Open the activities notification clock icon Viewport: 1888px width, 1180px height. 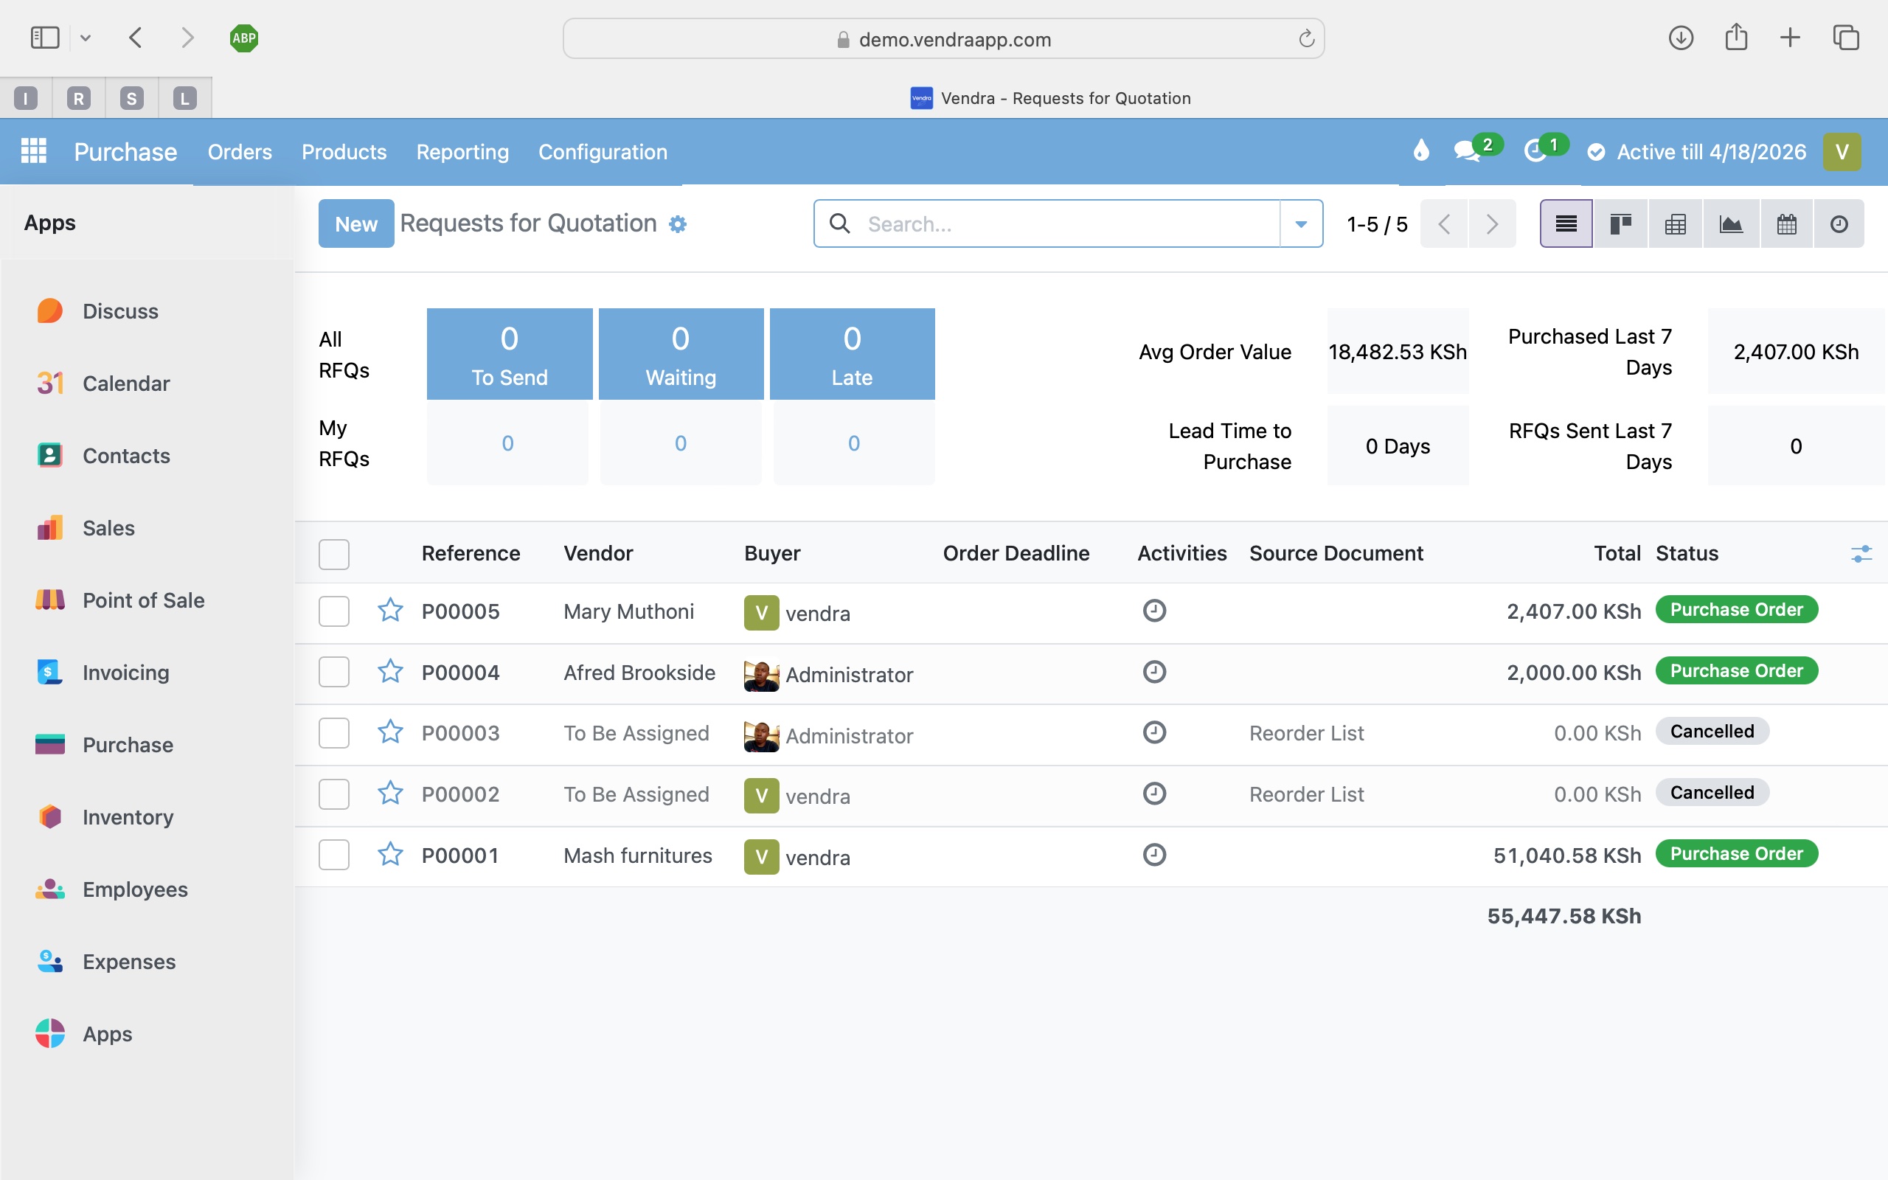1537,150
